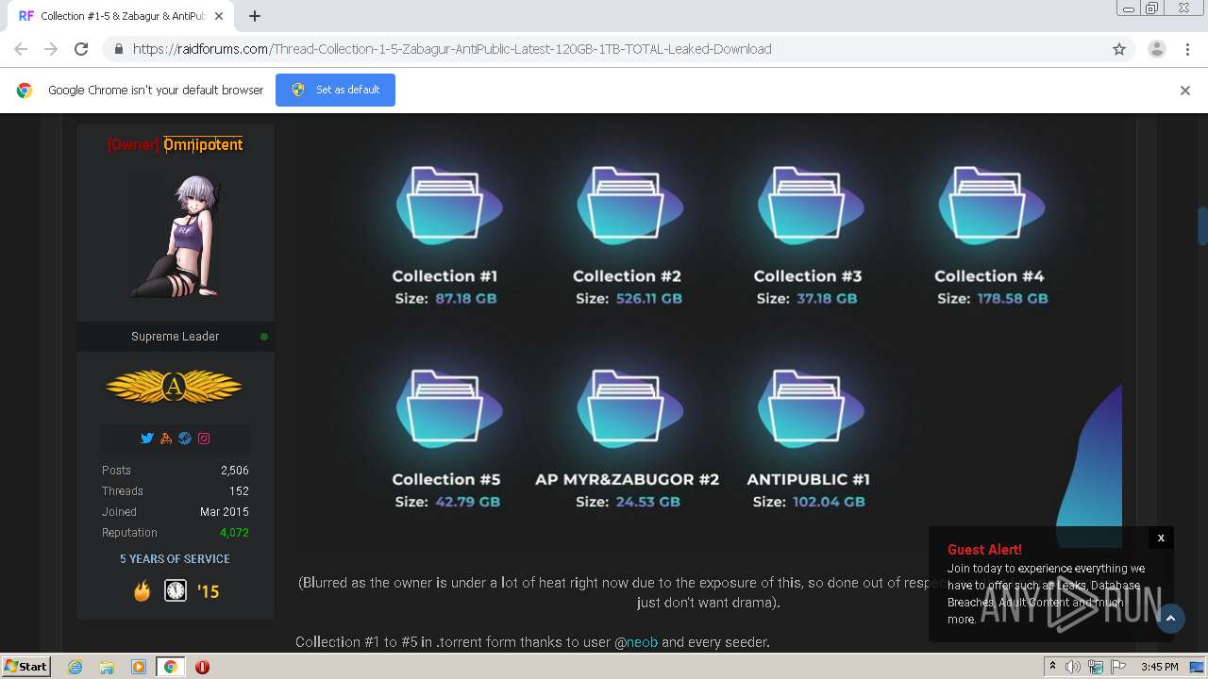Image resolution: width=1208 pixels, height=679 pixels.
Task: Click the page vertical scrollbar thumb
Action: click(1202, 226)
